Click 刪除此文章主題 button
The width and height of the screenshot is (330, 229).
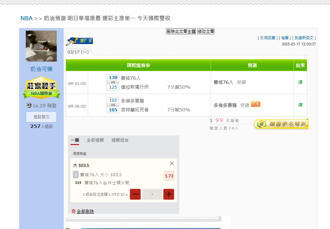click(181, 32)
